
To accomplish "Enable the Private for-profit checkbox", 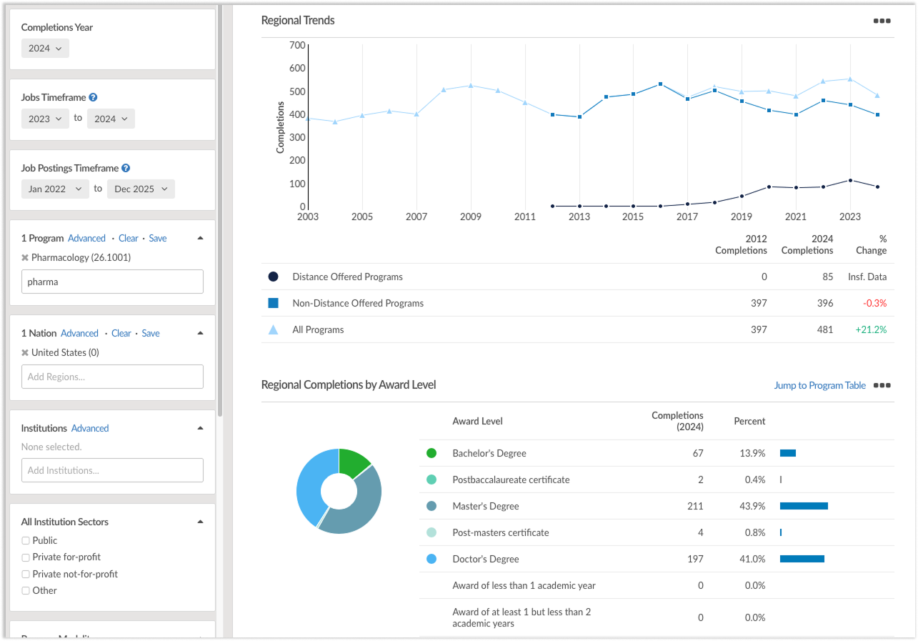I will [x=26, y=557].
